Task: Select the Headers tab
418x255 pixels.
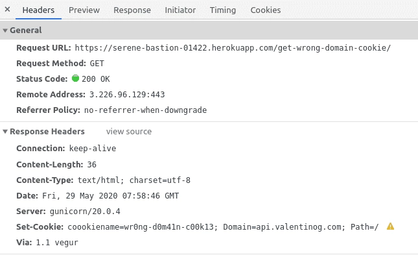Action: [x=38, y=10]
